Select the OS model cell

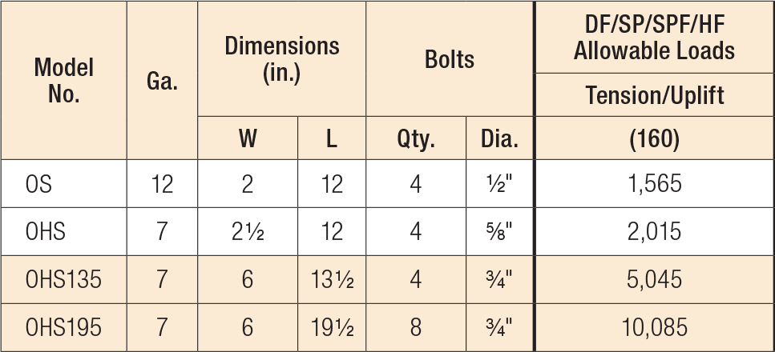pos(64,184)
